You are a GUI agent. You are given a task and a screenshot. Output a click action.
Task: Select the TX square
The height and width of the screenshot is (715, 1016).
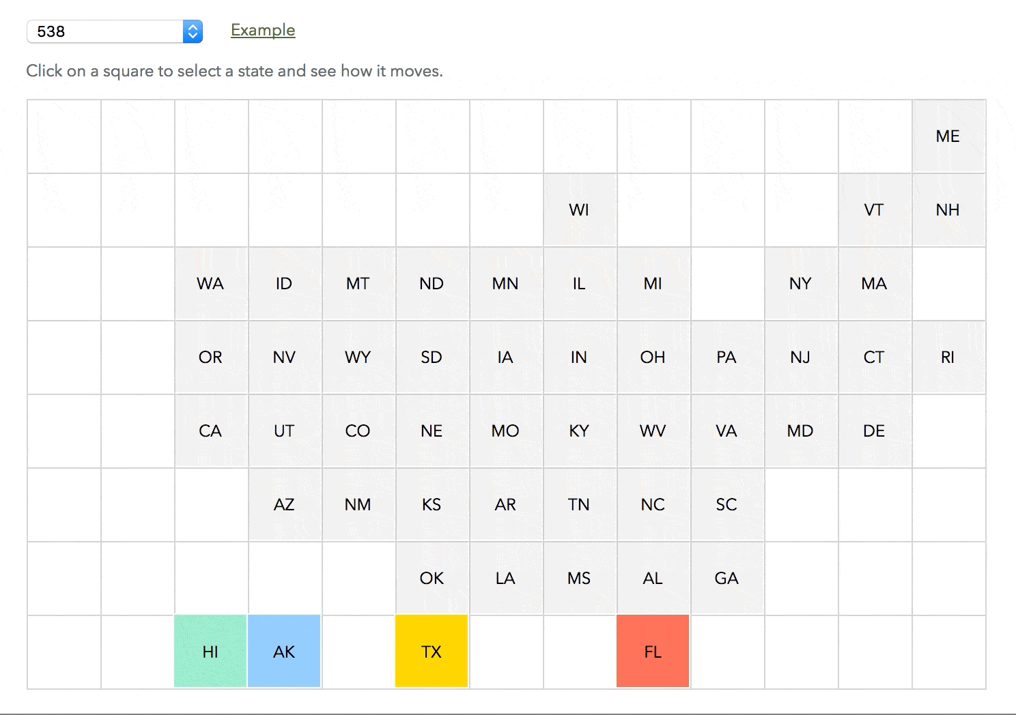point(431,650)
